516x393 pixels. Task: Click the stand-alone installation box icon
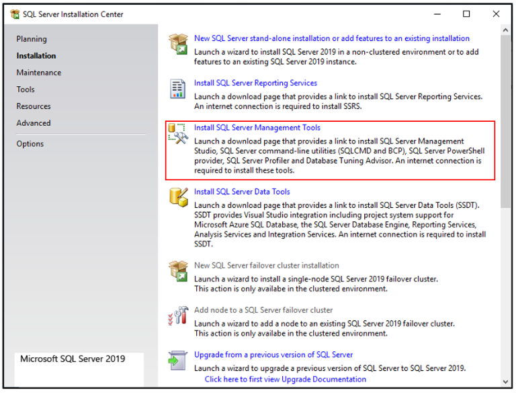[178, 44]
